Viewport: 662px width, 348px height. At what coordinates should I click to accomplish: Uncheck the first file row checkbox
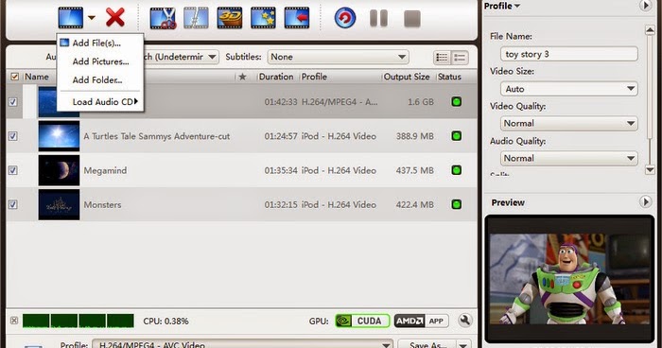tap(13, 102)
